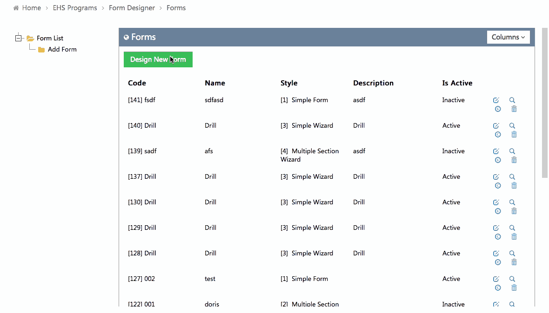Select Add Form in the tree
The height and width of the screenshot is (313, 549).
click(x=62, y=49)
